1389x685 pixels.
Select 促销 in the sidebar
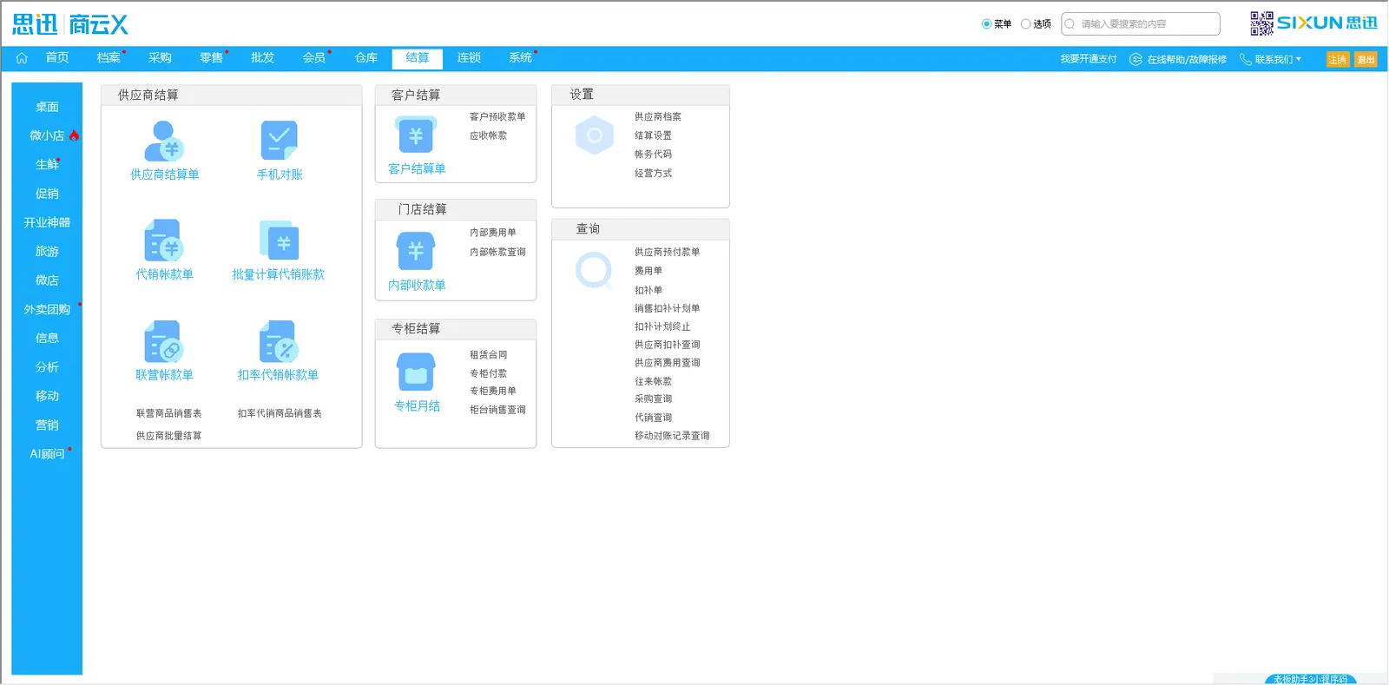click(x=47, y=194)
